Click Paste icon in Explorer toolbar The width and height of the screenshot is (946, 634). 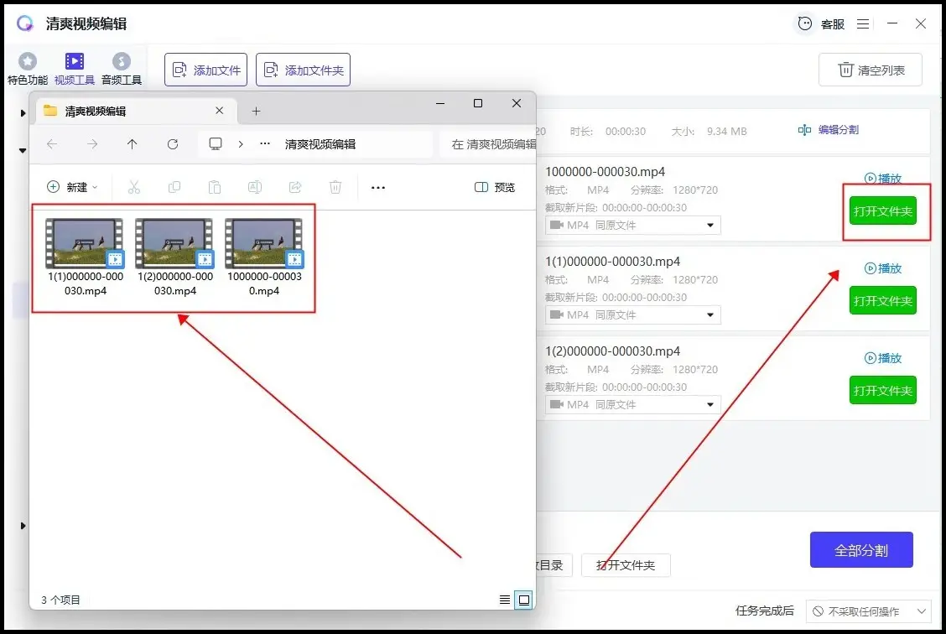[215, 187]
